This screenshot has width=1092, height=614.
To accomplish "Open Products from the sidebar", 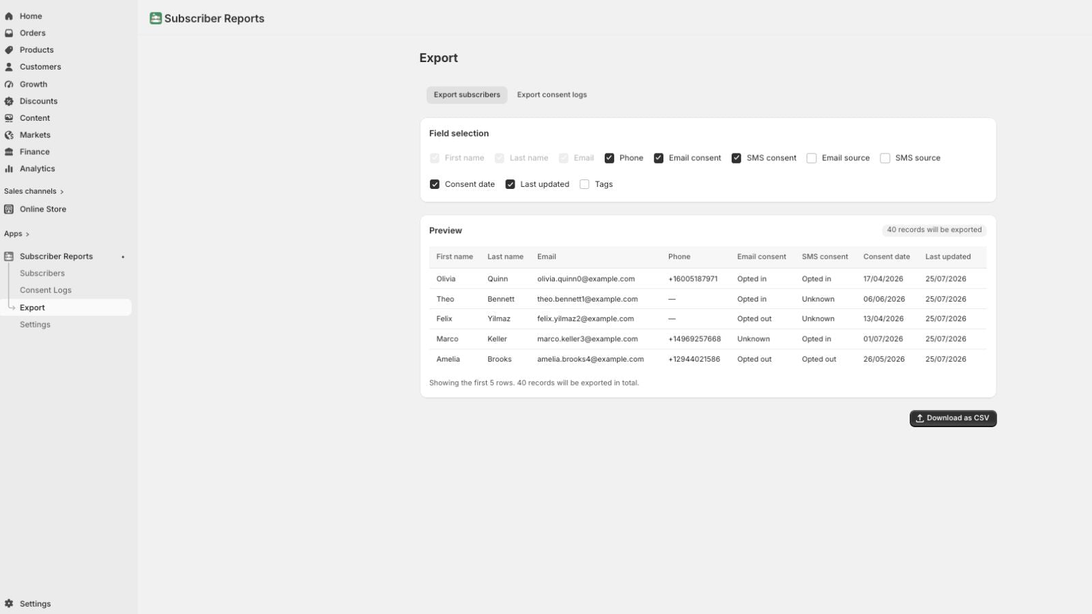I will tap(37, 50).
